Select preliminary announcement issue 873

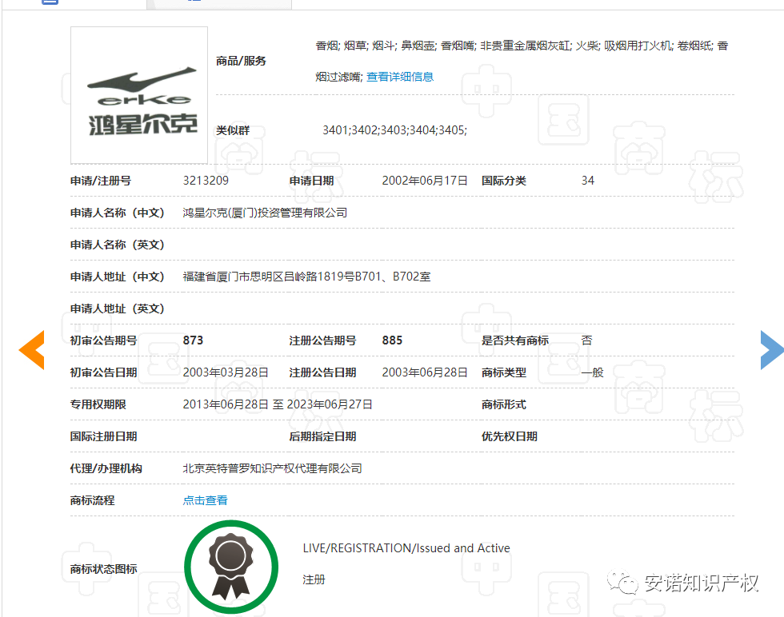click(x=193, y=340)
